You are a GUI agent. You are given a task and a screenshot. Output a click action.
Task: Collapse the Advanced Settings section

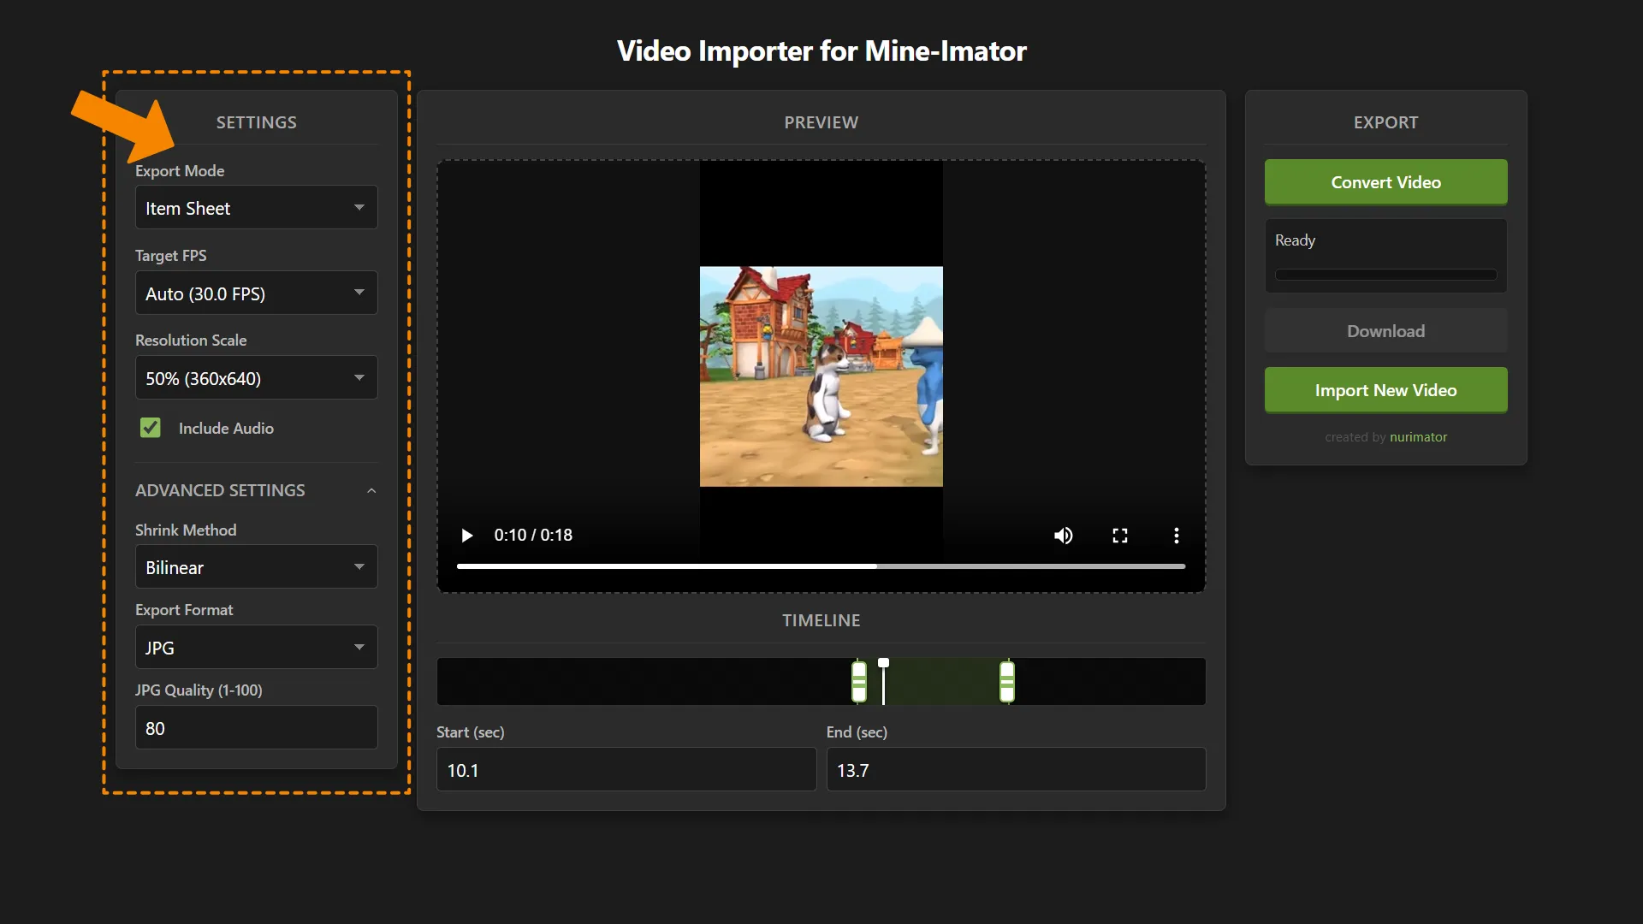point(256,490)
